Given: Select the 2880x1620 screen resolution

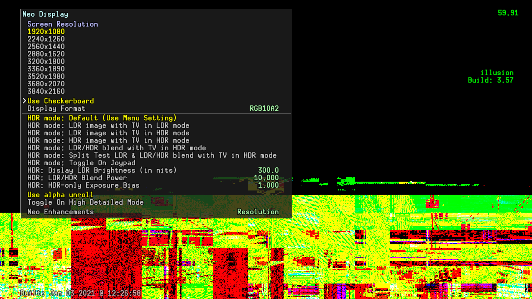Looking at the screenshot, I should click(46, 54).
